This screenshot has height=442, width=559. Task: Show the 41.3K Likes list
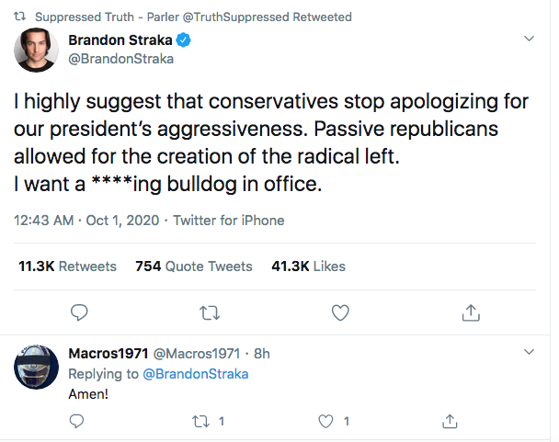point(308,266)
